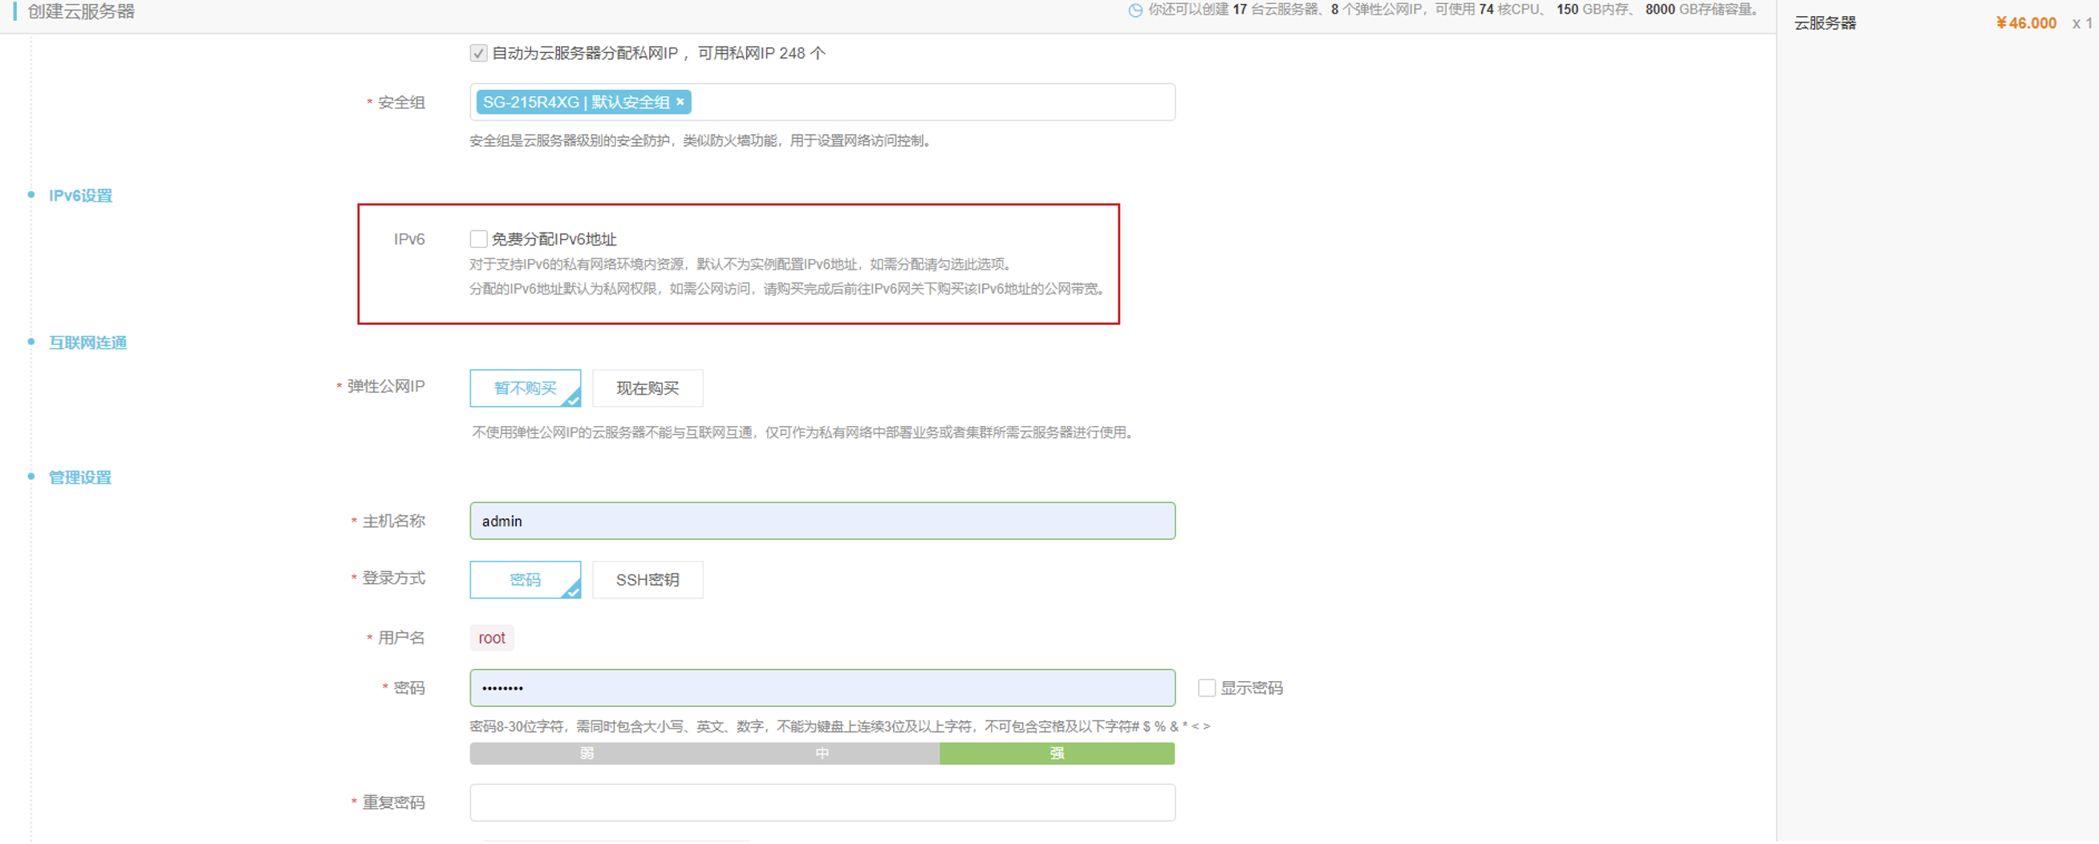2099x844 pixels.
Task: Toggle automatic private IP assignment checkbox
Action: pos(478,54)
